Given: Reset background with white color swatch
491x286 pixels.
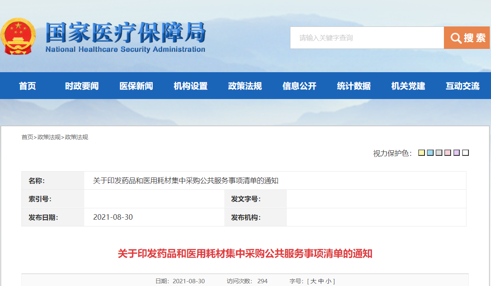Looking at the screenshot, I should coord(465,153).
